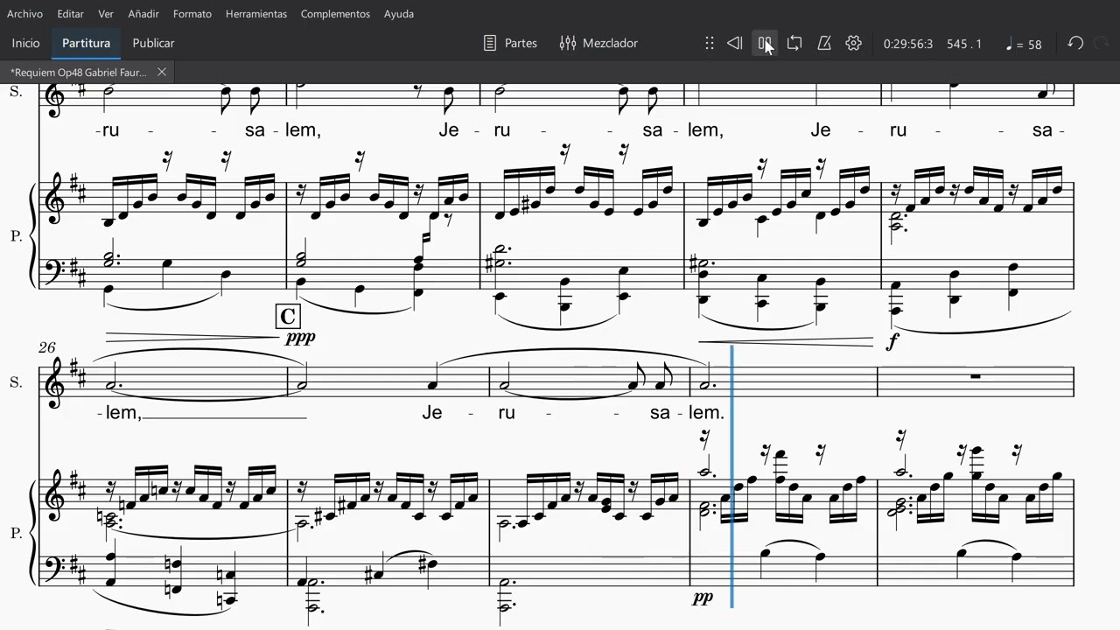Open the Ayuda menu
Image resolution: width=1120 pixels, height=630 pixels.
(399, 14)
